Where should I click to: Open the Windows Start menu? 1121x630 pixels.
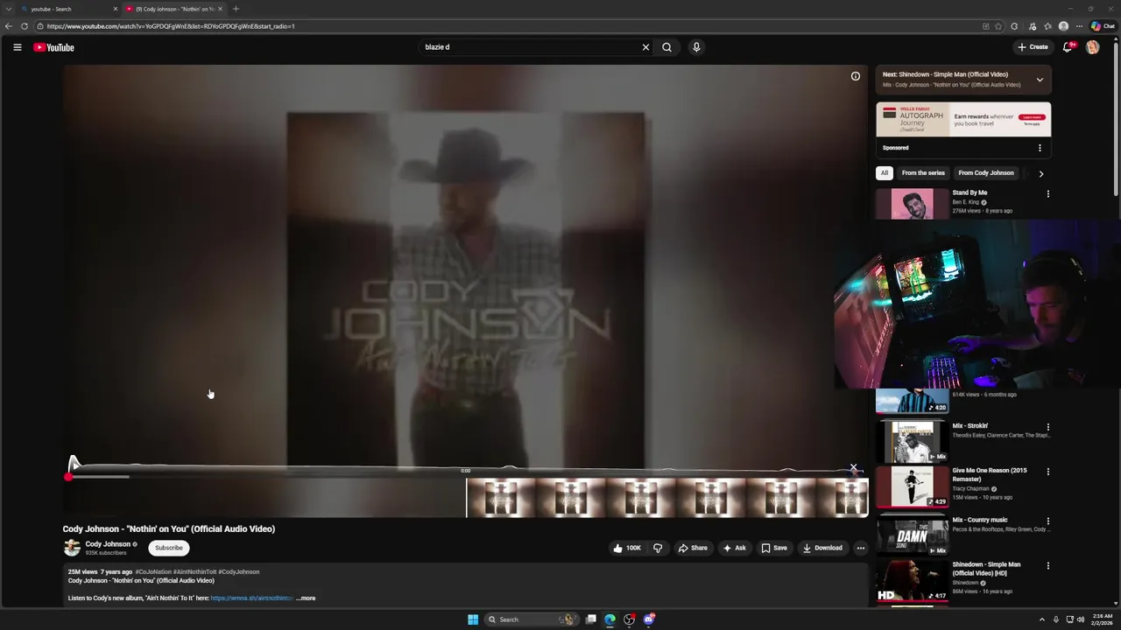(x=473, y=619)
